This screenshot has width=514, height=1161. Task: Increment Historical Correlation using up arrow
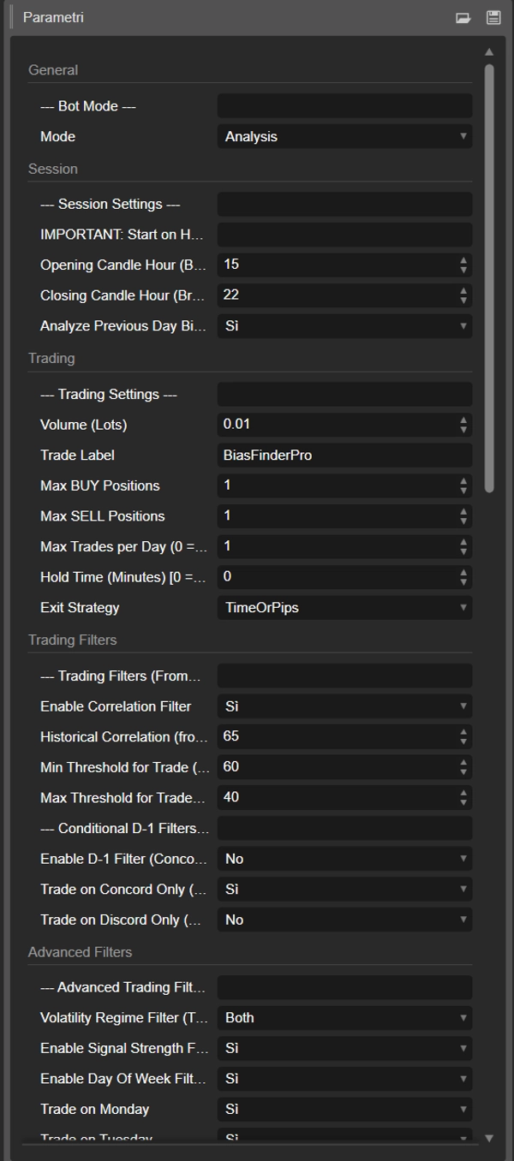[x=462, y=732]
